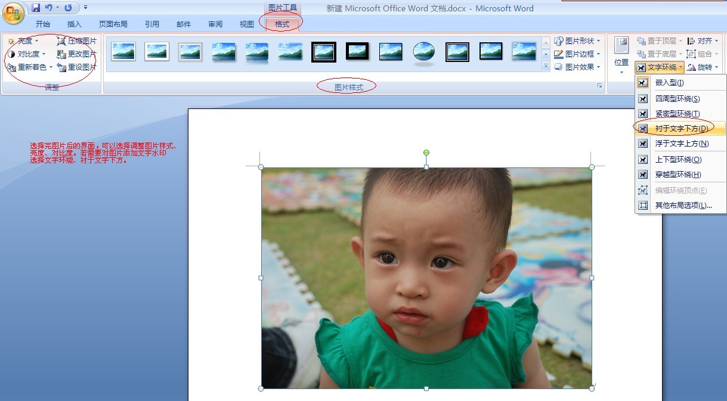The image size is (727, 401).
Task: Apply the ninth simple black frame style
Action: [391, 52]
